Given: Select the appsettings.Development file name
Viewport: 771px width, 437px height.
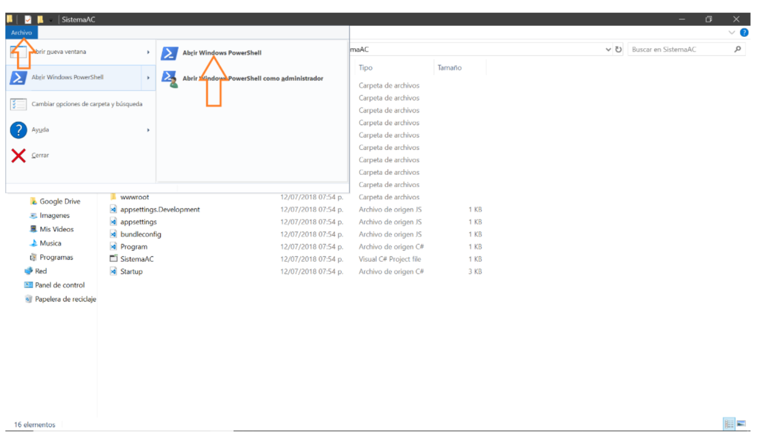Looking at the screenshot, I should tap(160, 210).
